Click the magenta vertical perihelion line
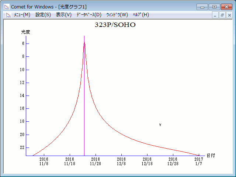 [84, 111]
